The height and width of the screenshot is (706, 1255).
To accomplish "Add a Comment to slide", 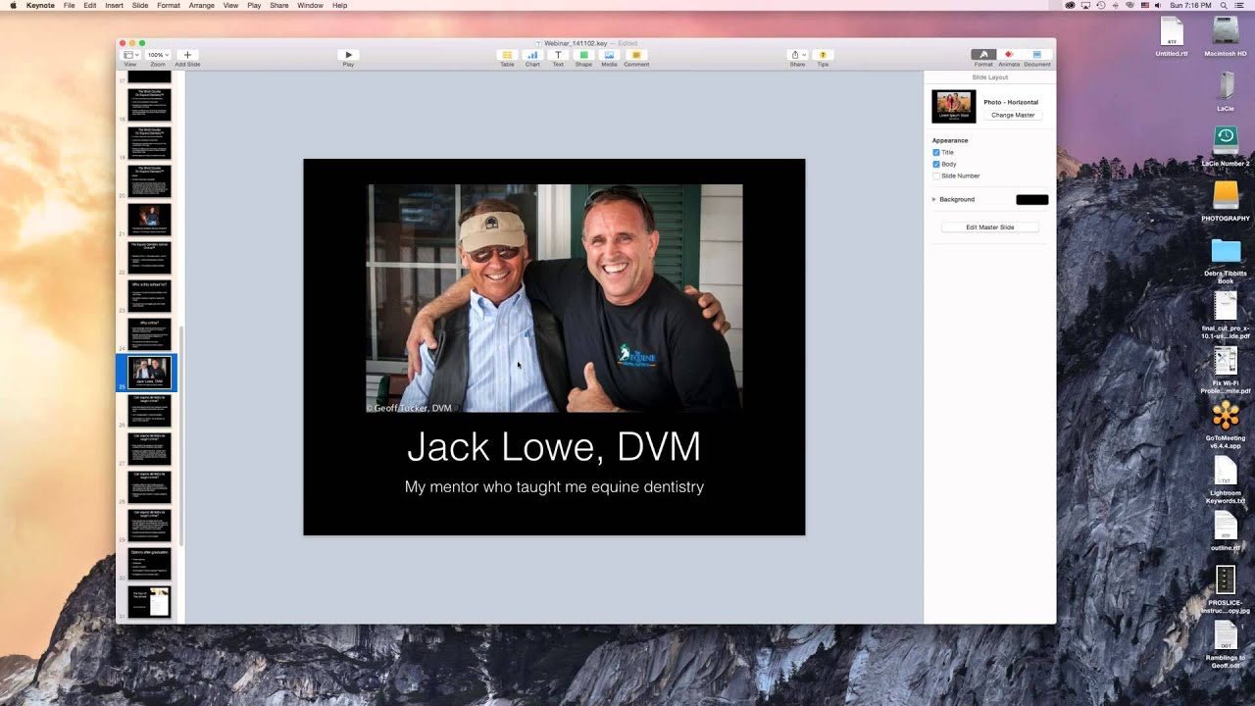I will [x=636, y=55].
